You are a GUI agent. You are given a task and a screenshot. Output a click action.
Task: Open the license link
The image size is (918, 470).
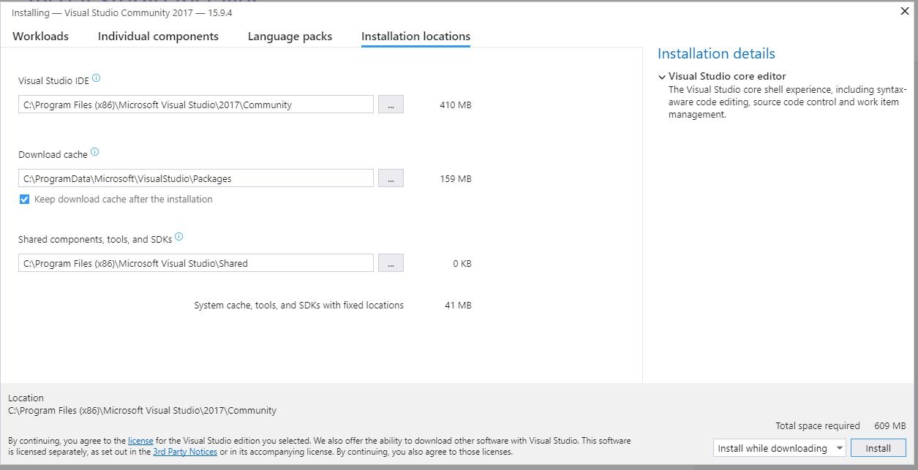(140, 441)
